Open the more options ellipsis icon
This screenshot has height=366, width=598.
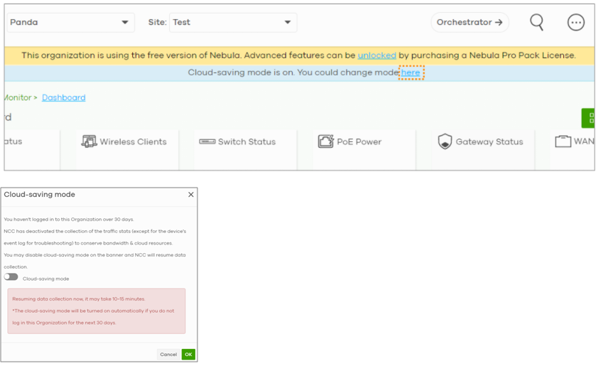(x=576, y=22)
